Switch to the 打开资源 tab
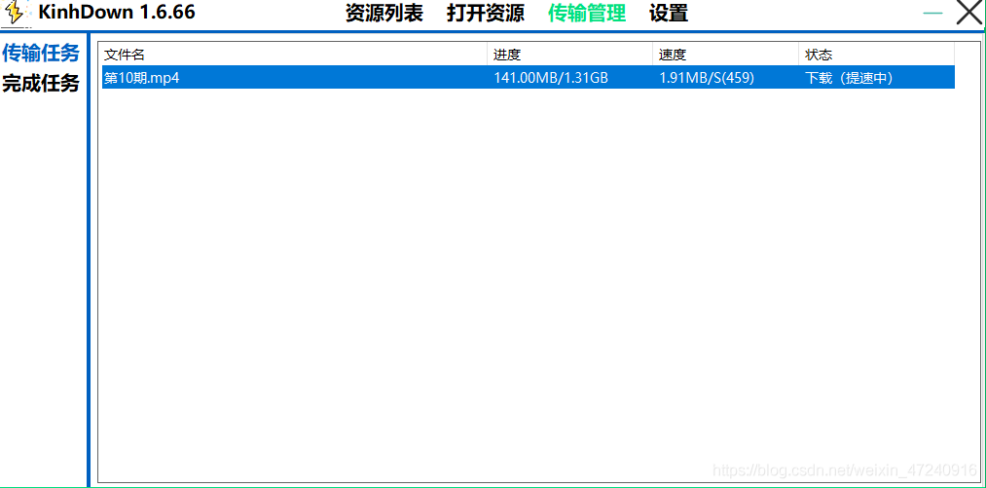The image size is (986, 488). tap(486, 14)
